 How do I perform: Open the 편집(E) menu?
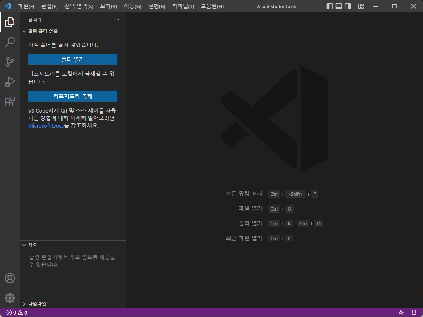point(50,6)
